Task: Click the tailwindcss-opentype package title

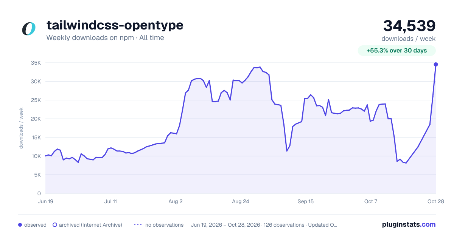Action: [x=115, y=25]
